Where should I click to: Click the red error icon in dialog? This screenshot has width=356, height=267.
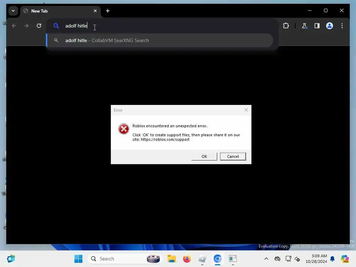124,129
